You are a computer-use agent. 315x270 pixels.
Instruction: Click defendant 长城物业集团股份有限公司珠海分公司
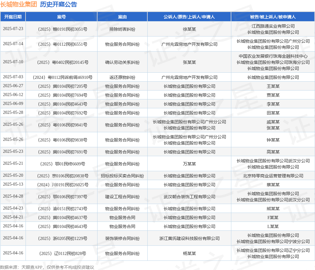pyautogui.click(x=273, y=62)
